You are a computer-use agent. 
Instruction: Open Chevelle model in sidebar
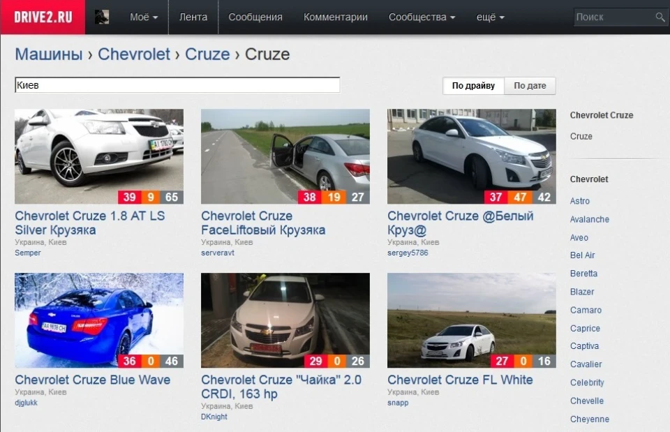click(587, 401)
